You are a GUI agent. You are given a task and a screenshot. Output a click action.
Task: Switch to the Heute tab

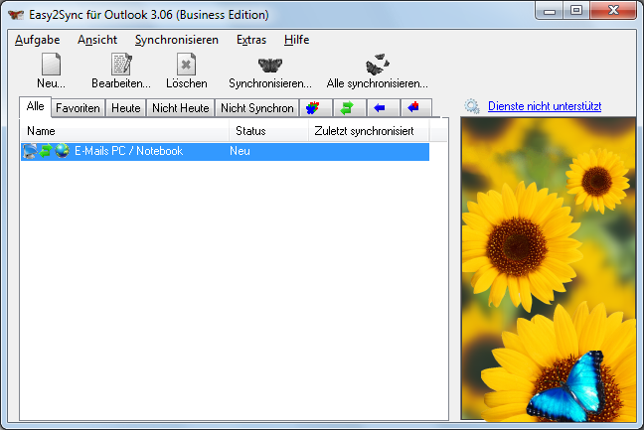tap(125, 108)
